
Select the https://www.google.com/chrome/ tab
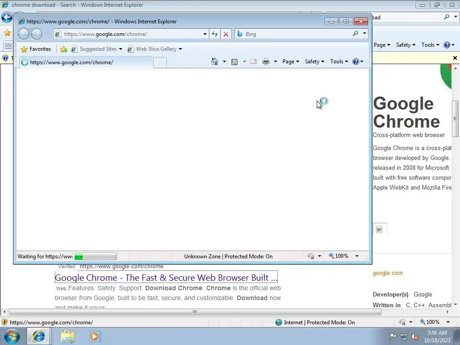coord(86,62)
